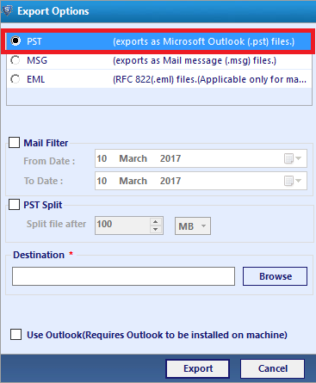316x383 pixels.
Task: Click the Destination path input field
Action: click(123, 276)
